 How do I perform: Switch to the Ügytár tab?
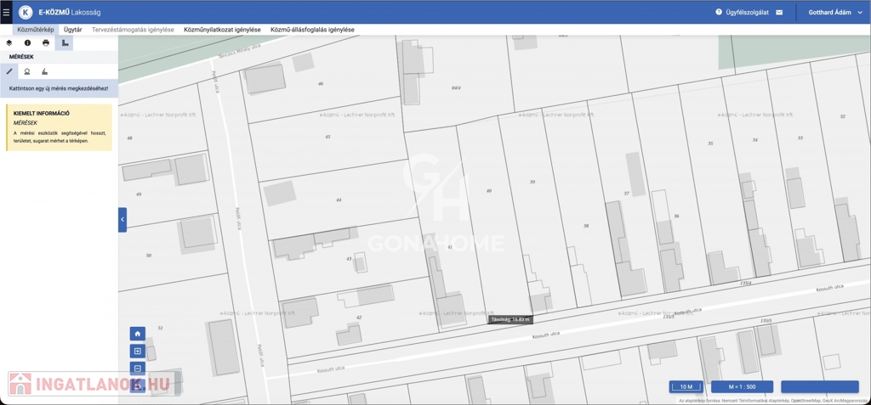(73, 30)
